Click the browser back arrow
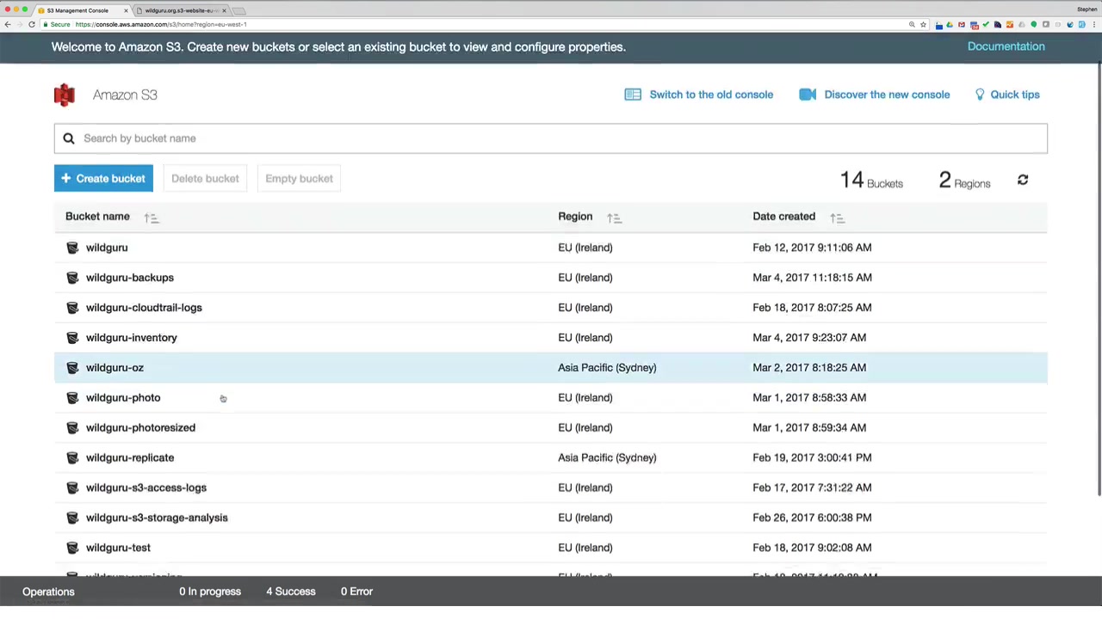Viewport: 1102px width, 619px height. coord(8,24)
